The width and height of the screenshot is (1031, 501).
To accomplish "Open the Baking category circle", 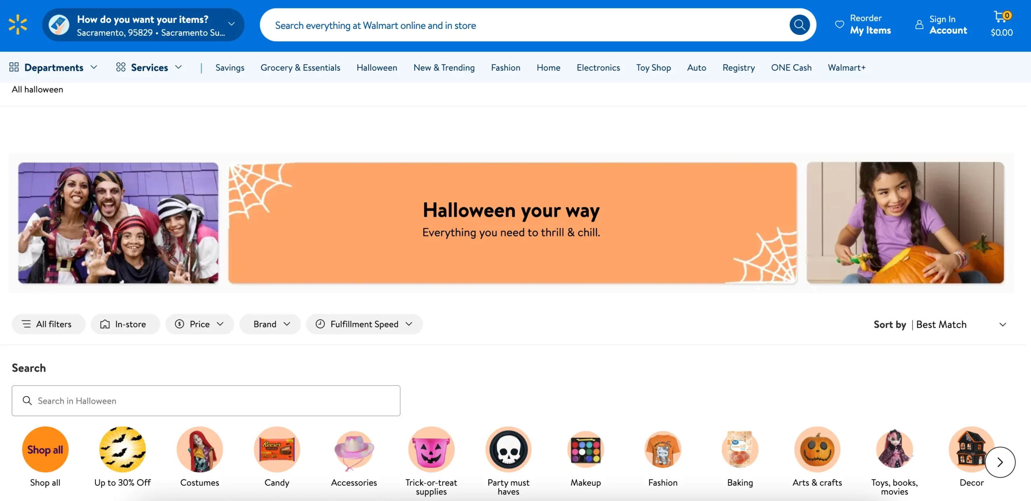I will pos(740,449).
